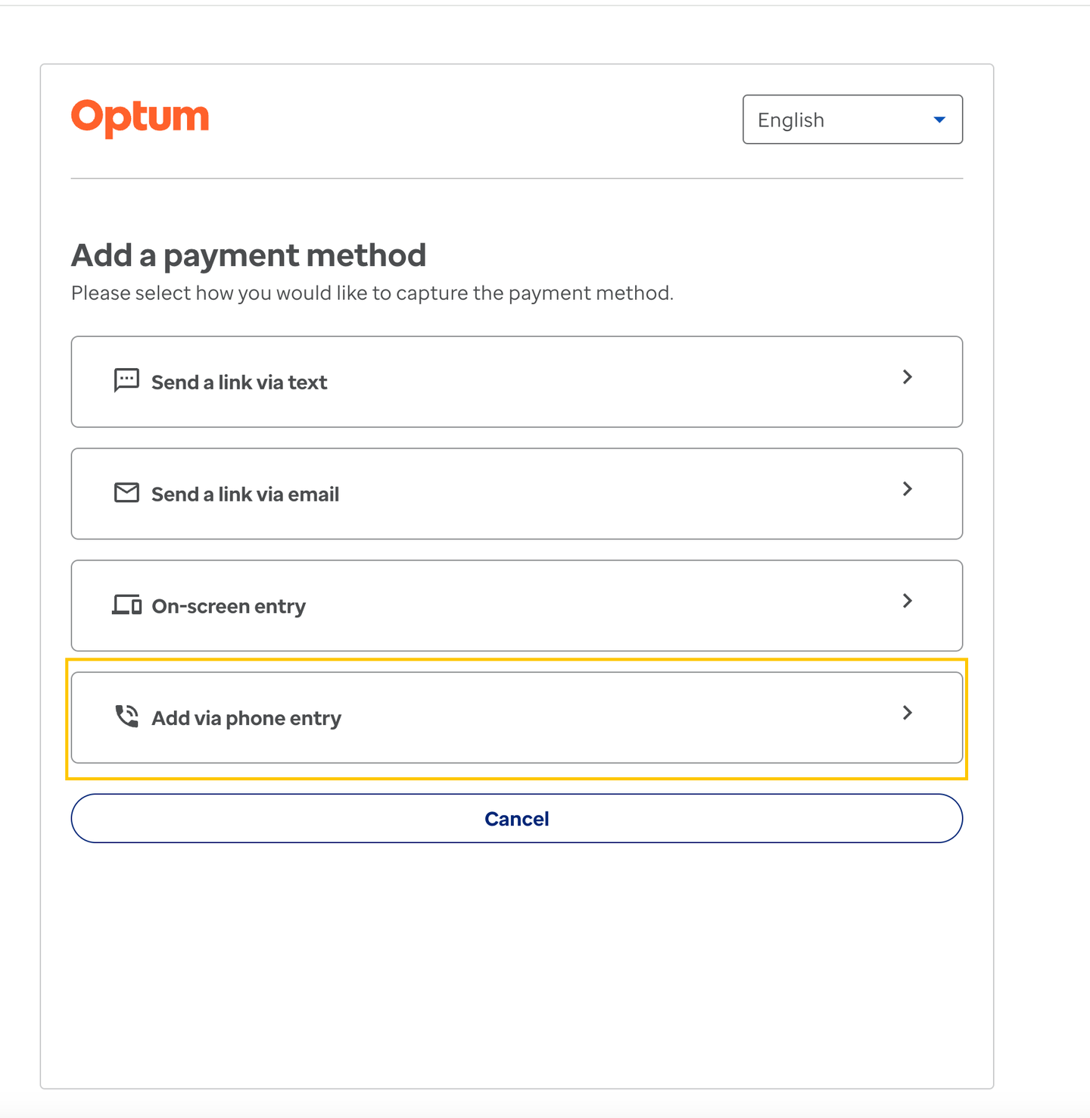Screen dimensions: 1090x1118
Task: Click the on-screen entry devices icon
Action: coord(126,604)
